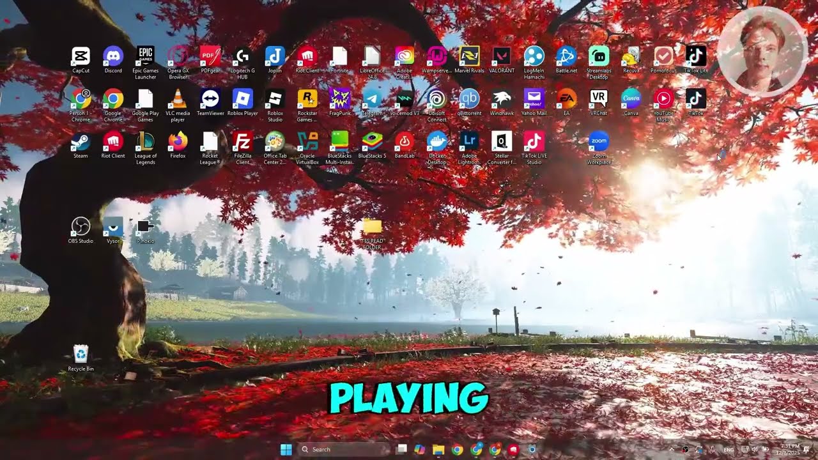818x460 pixels.
Task: Select the BlueStacks 5 shortcut
Action: [x=372, y=141]
